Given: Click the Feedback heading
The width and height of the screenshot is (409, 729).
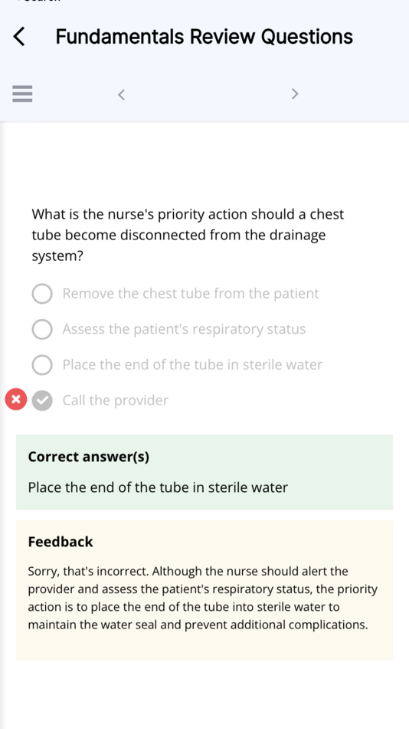Looking at the screenshot, I should (x=61, y=542).
